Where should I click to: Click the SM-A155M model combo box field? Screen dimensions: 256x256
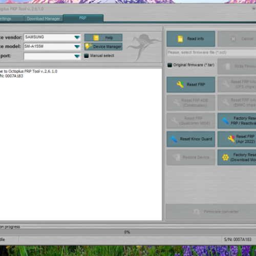[x=52, y=47]
